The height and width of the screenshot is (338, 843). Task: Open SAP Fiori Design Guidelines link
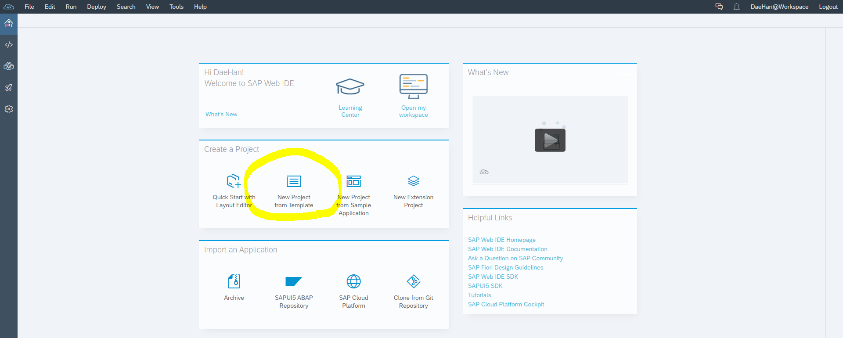505,267
